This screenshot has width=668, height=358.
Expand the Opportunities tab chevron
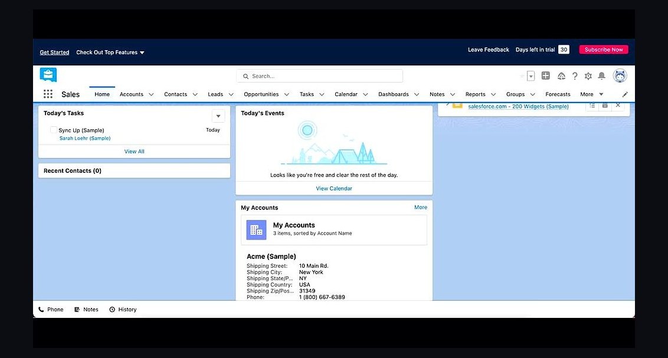pos(286,94)
